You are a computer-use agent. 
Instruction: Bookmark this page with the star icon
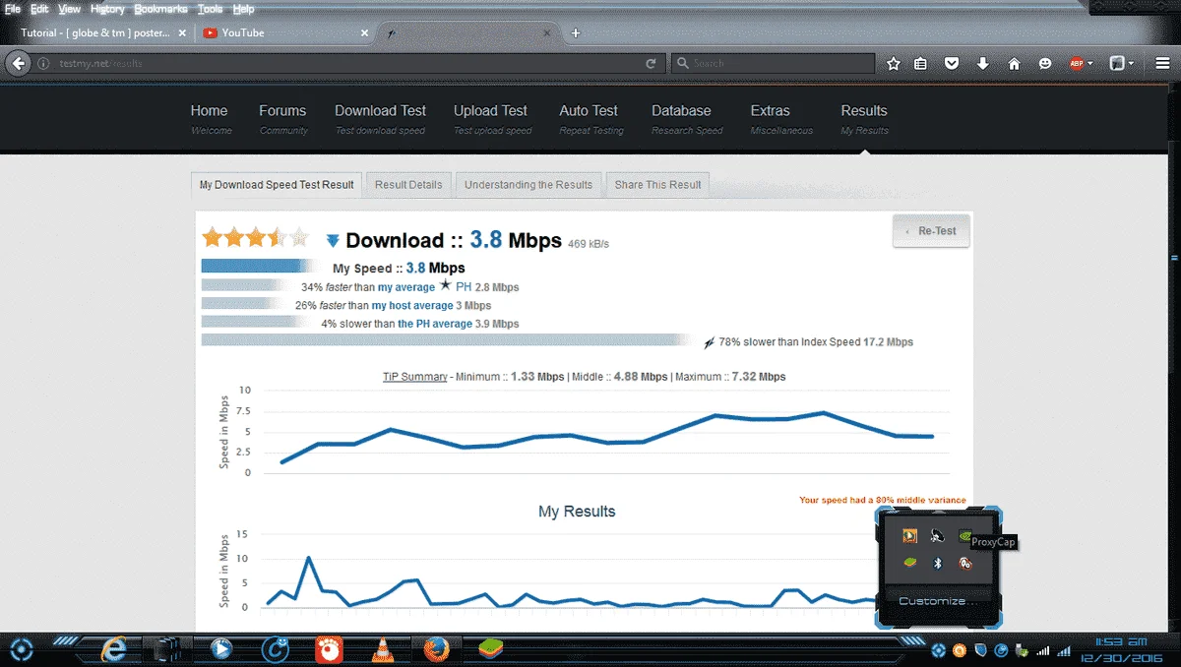tap(894, 63)
